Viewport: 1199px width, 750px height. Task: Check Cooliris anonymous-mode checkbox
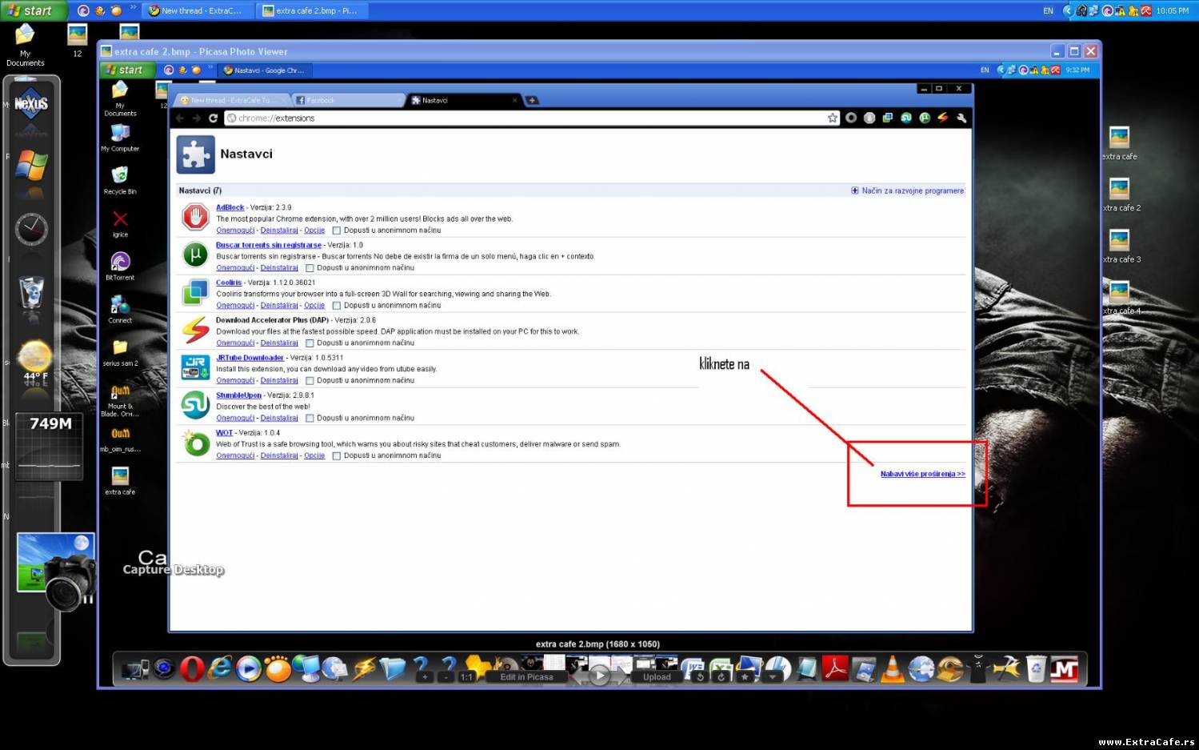(336, 306)
